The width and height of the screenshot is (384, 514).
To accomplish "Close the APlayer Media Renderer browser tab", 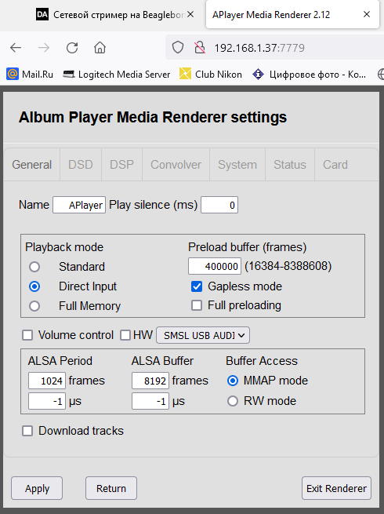I will tap(367, 14).
